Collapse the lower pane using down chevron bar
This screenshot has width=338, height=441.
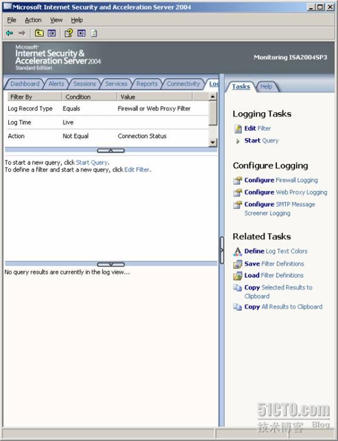(111, 264)
